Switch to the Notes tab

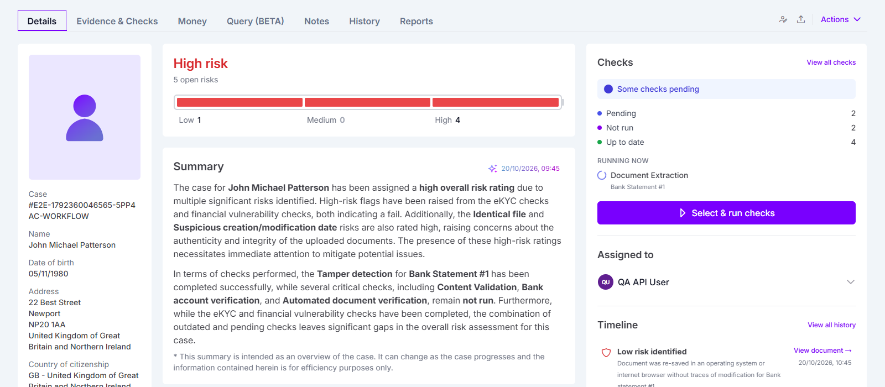(x=316, y=21)
